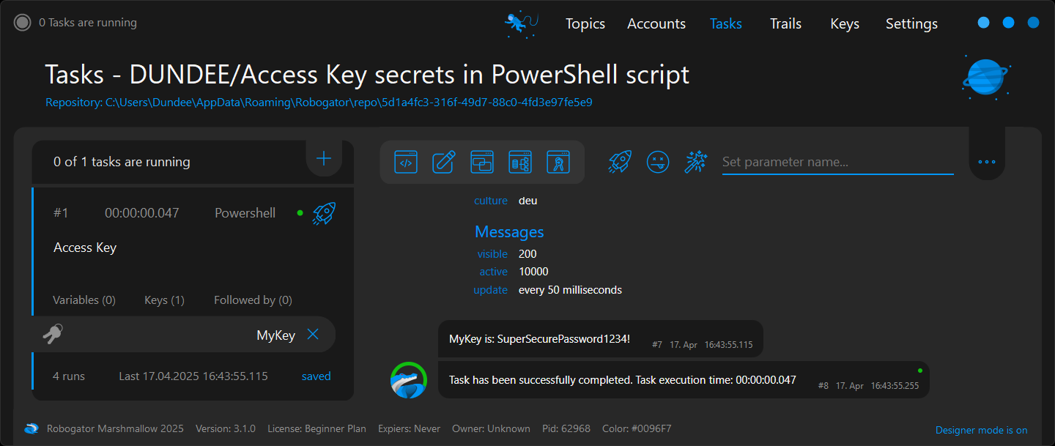Open the windows overlay icon in toolbar

click(482, 162)
